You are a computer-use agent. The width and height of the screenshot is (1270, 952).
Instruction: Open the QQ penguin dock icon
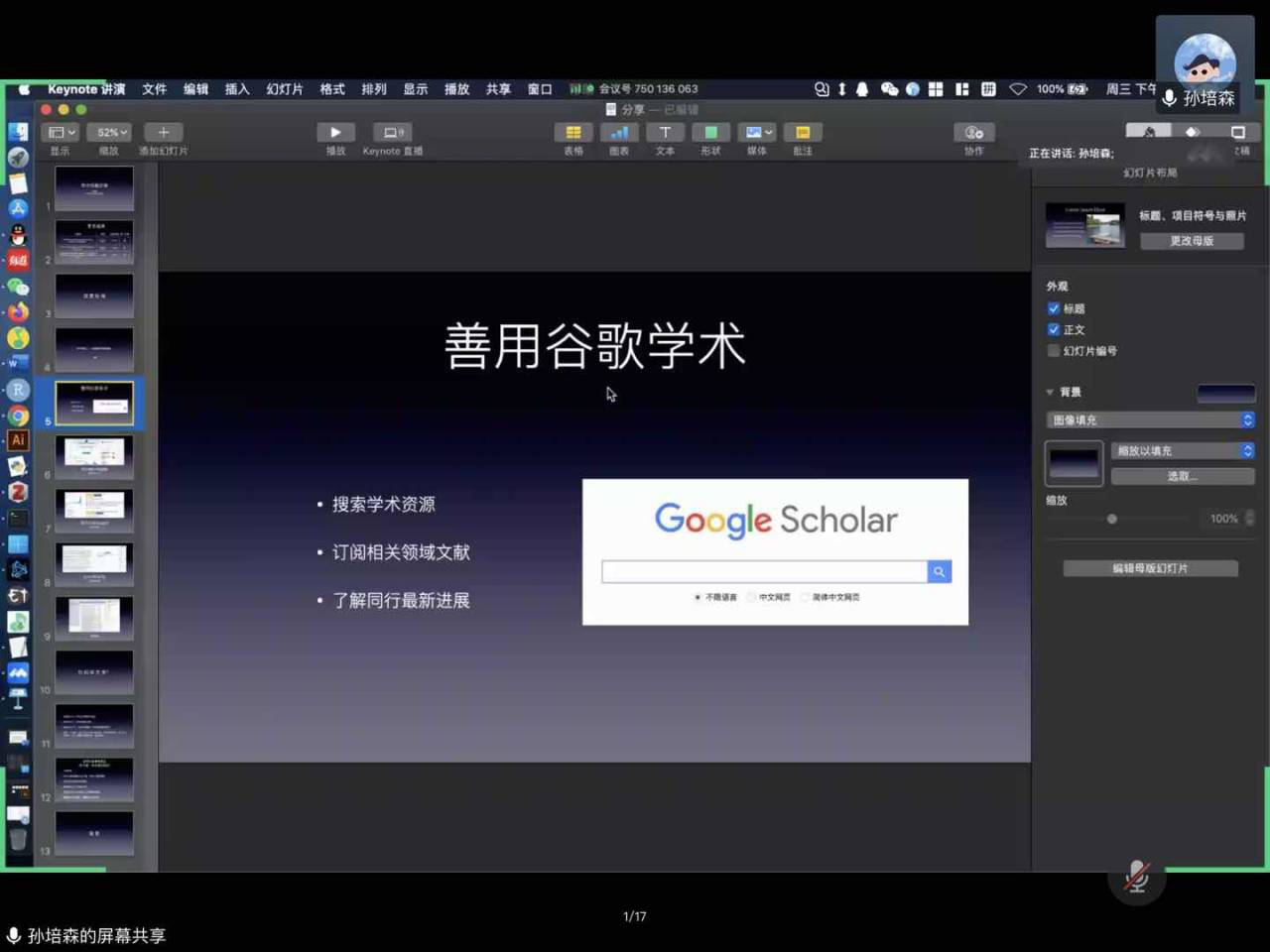[x=18, y=235]
